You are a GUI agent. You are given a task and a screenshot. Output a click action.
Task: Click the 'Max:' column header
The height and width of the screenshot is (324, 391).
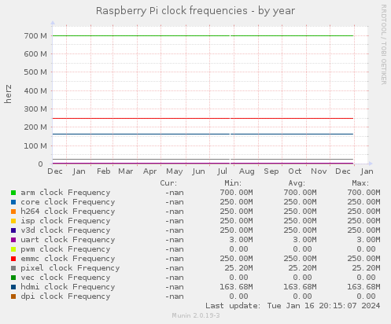click(360, 183)
